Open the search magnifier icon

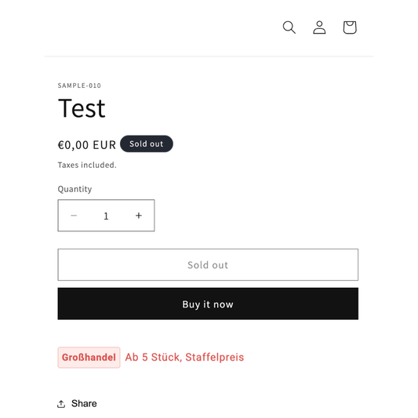click(x=289, y=27)
